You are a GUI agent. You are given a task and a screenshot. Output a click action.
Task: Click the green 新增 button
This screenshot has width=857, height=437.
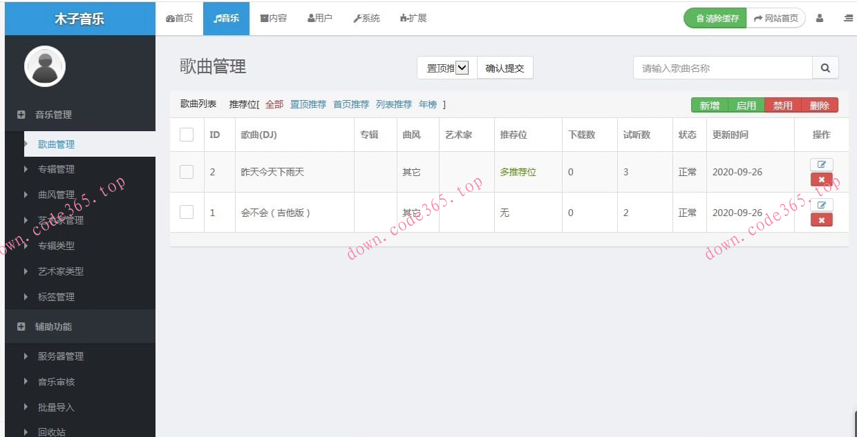(x=709, y=105)
